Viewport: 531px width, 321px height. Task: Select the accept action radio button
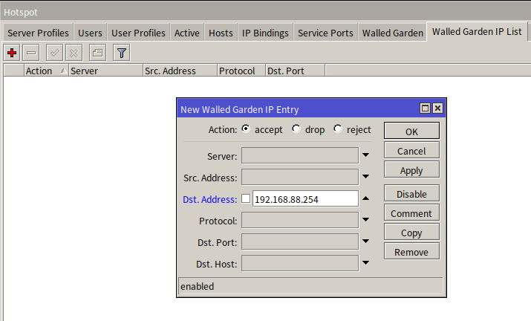[x=246, y=129]
